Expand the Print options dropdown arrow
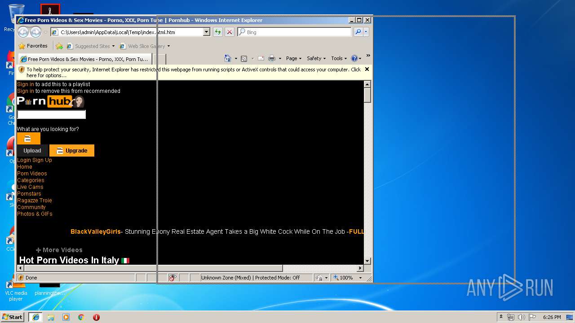The width and height of the screenshot is (575, 323). (280, 58)
